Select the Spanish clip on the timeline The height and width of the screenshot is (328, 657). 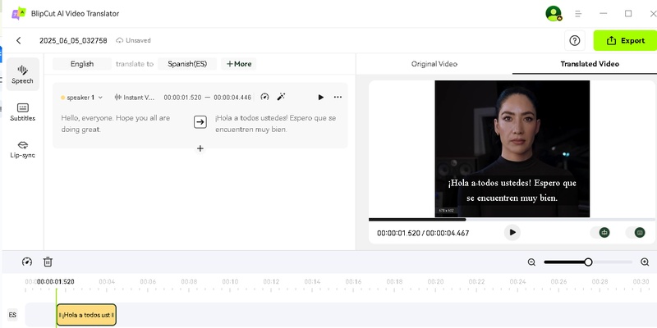point(86,314)
